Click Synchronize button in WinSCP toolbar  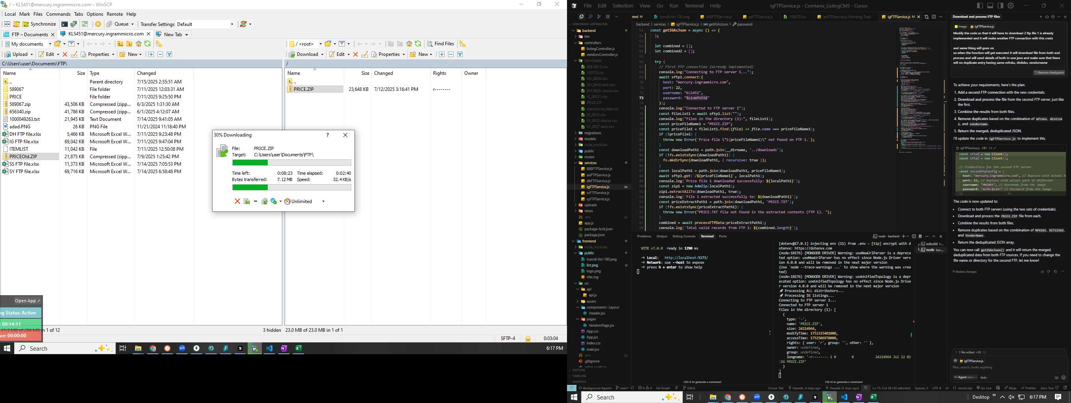[x=39, y=24]
